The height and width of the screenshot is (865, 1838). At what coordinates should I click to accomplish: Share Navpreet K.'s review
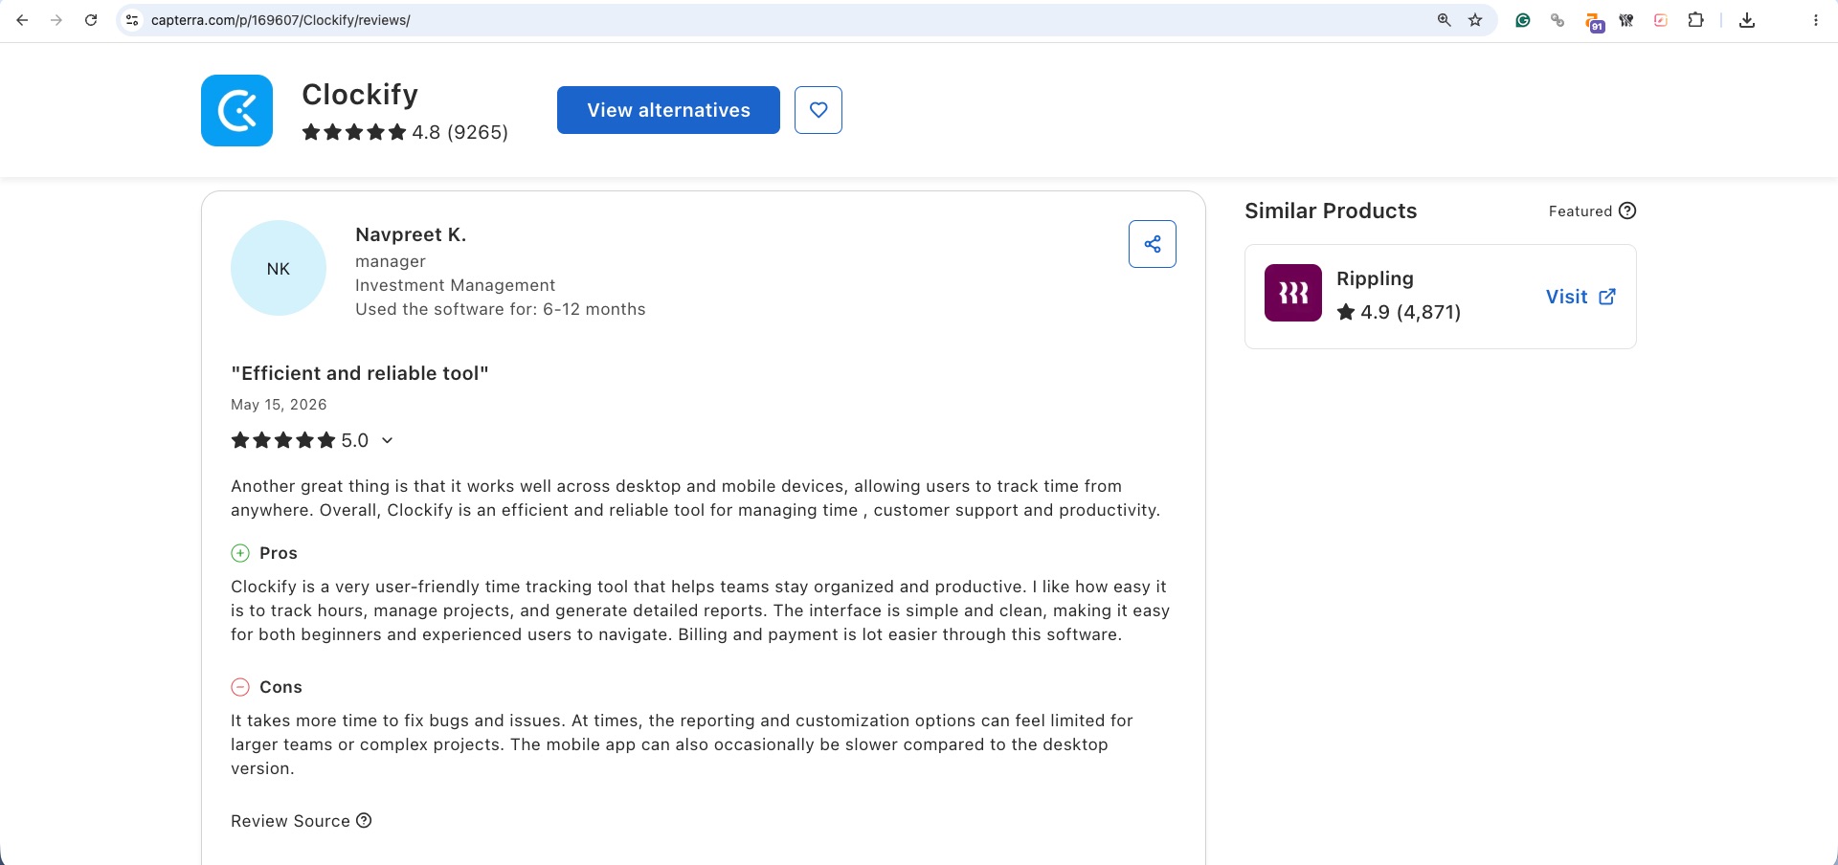pos(1153,244)
